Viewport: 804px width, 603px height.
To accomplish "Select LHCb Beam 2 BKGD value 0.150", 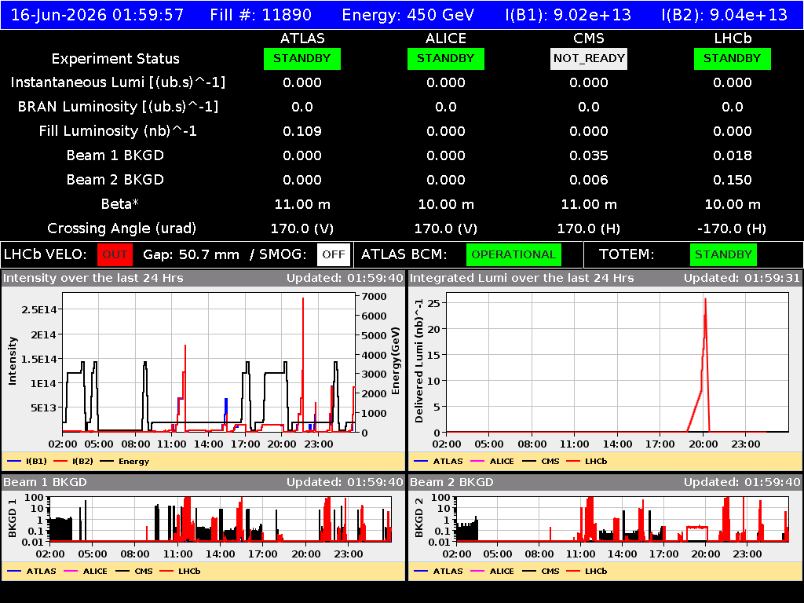I will (x=733, y=180).
